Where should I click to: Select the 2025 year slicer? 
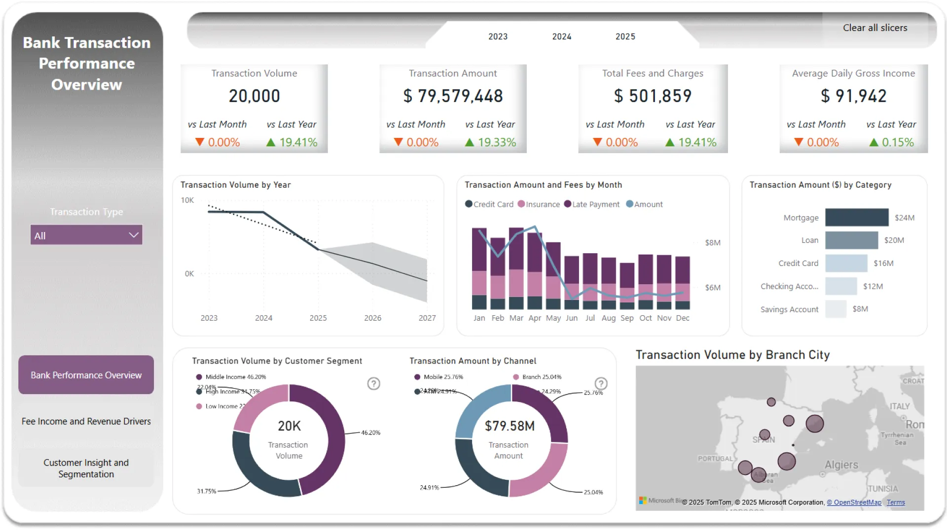coord(625,36)
